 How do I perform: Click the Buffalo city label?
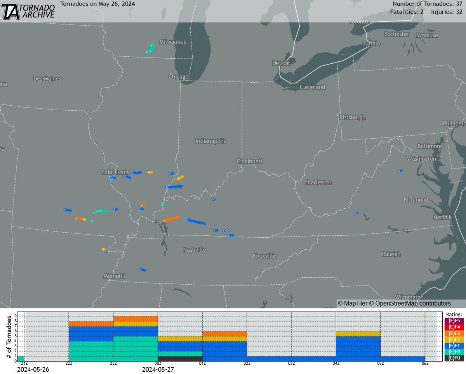371,43
